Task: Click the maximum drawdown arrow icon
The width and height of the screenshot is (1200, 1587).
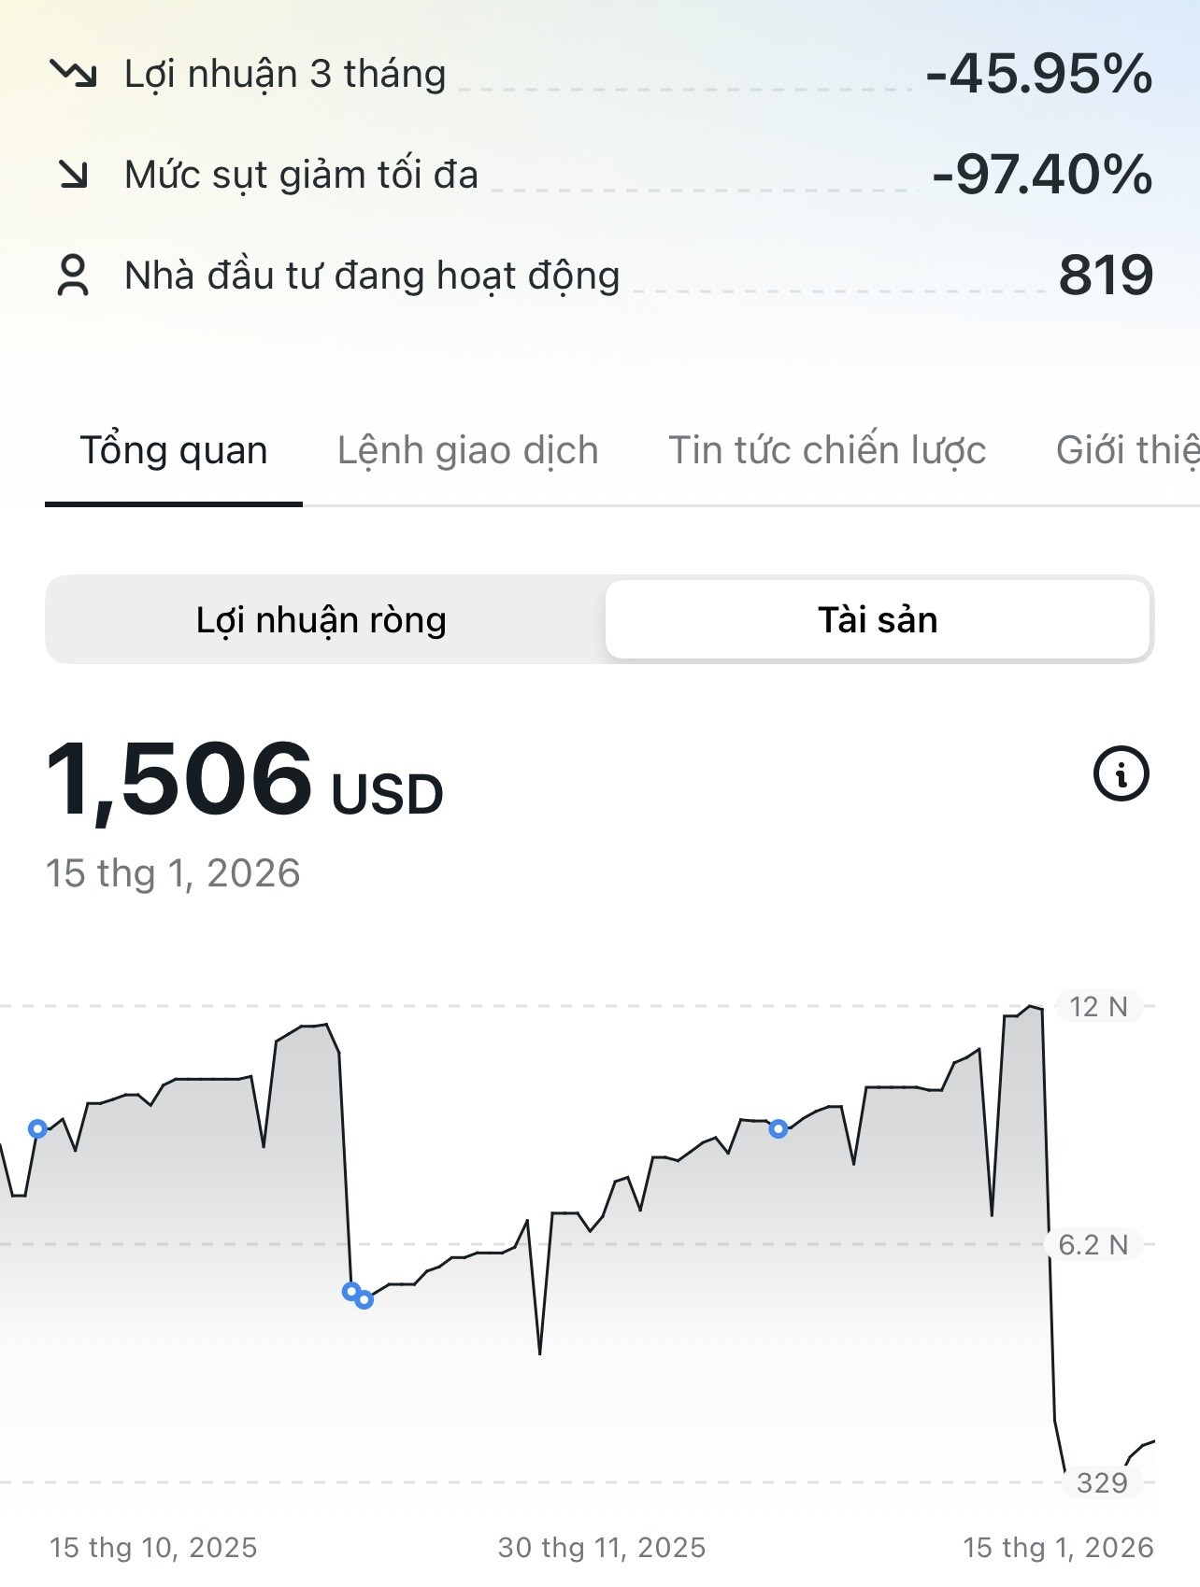Action: (73, 174)
